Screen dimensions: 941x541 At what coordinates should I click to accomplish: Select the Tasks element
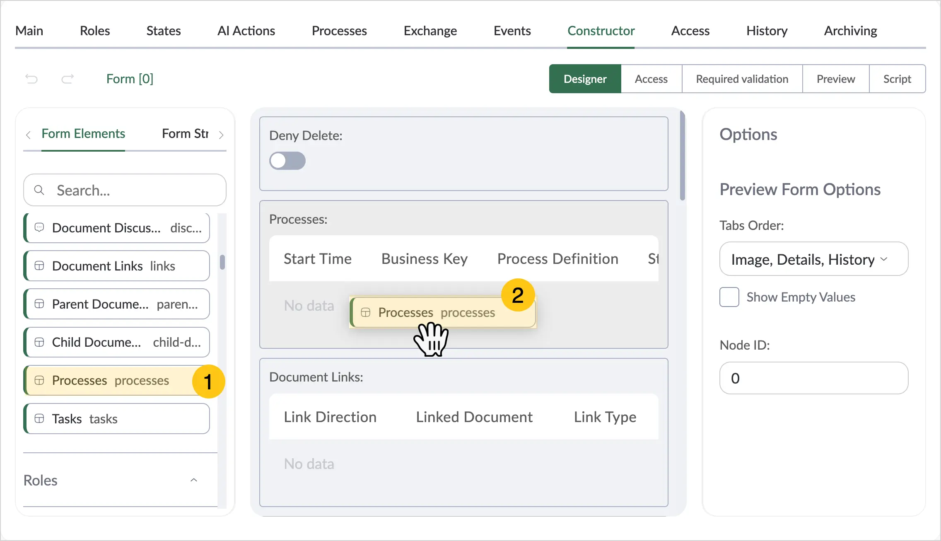pyautogui.click(x=117, y=419)
